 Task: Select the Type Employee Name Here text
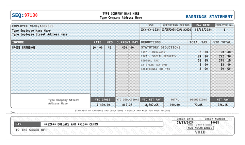pyautogui.click(x=31, y=30)
